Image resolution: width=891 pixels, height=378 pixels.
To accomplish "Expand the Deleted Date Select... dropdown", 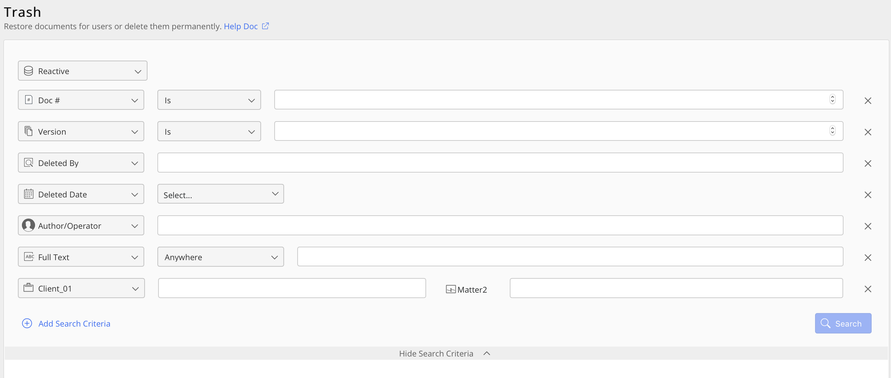I will point(221,194).
